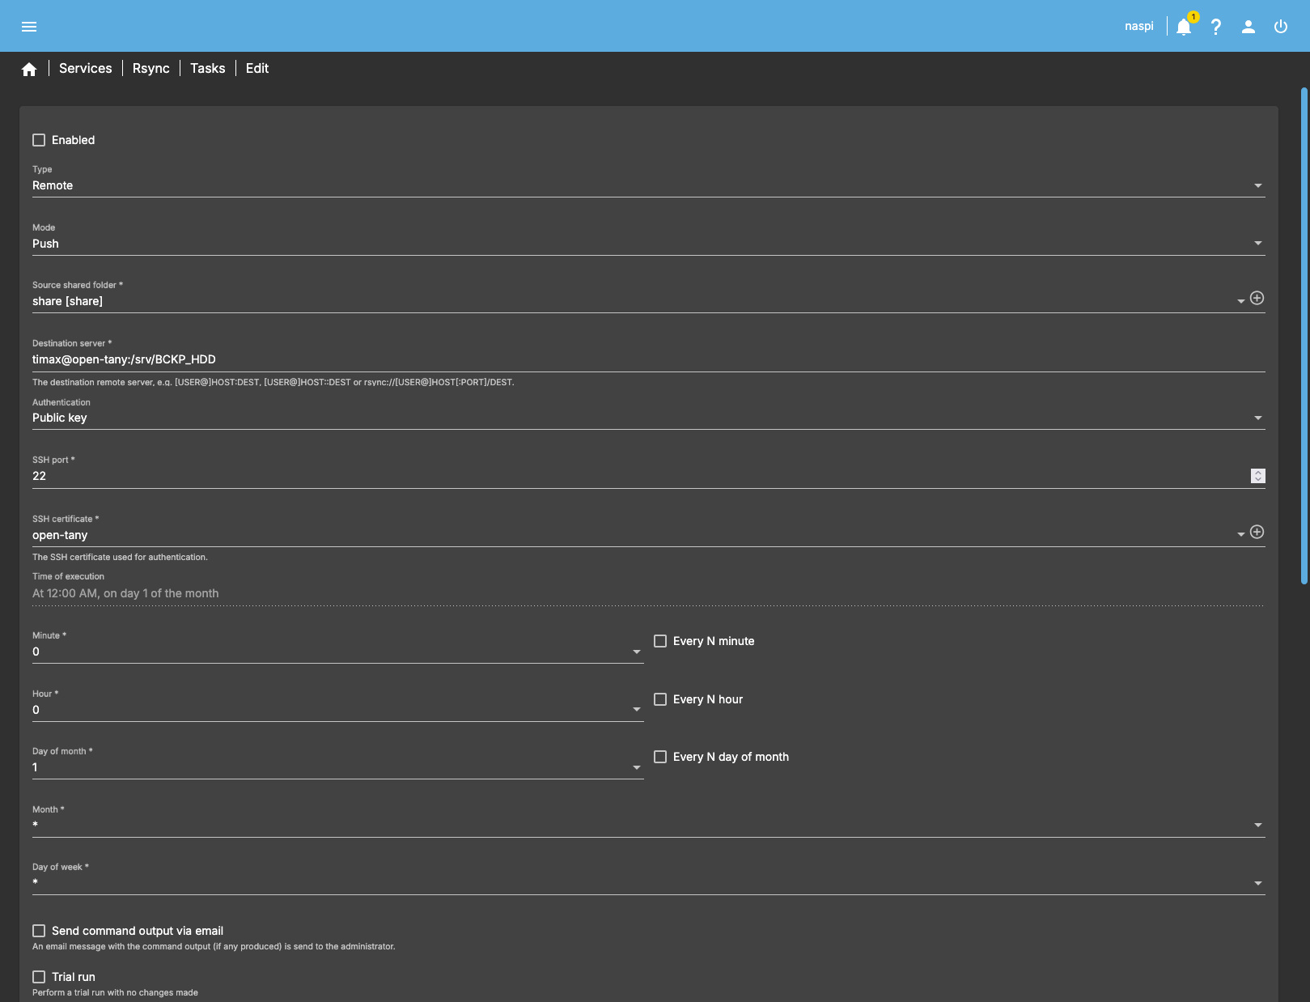This screenshot has height=1002, width=1310.
Task: Open the Day of week dropdown
Action: (x=648, y=883)
